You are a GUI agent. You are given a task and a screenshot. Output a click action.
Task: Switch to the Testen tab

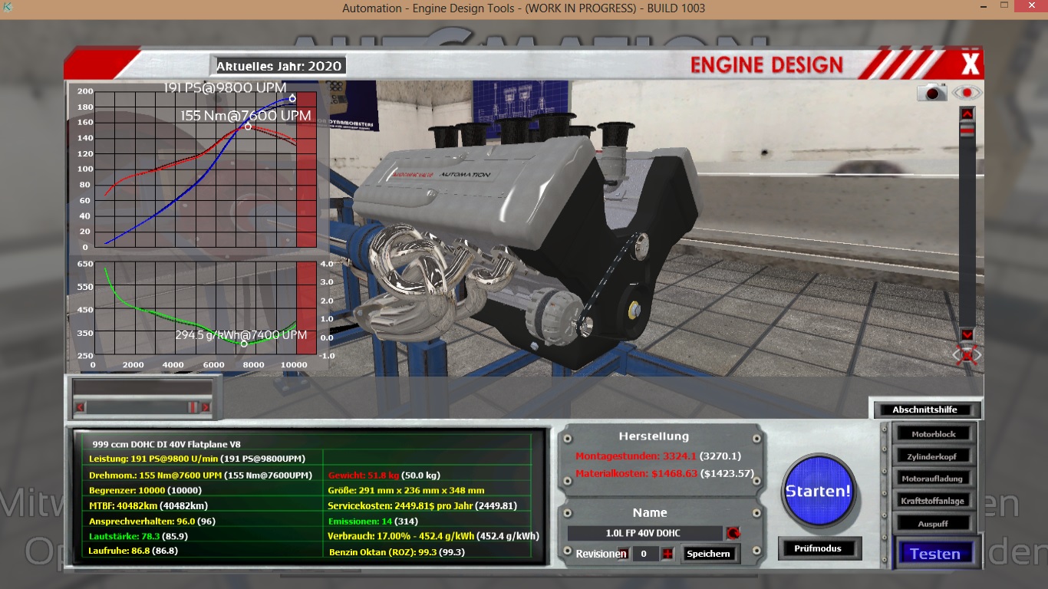[x=934, y=554]
